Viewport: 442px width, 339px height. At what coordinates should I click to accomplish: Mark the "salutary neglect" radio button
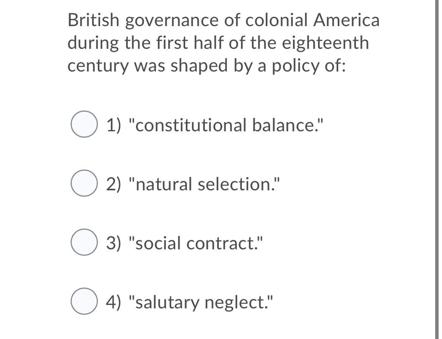pos(83,301)
